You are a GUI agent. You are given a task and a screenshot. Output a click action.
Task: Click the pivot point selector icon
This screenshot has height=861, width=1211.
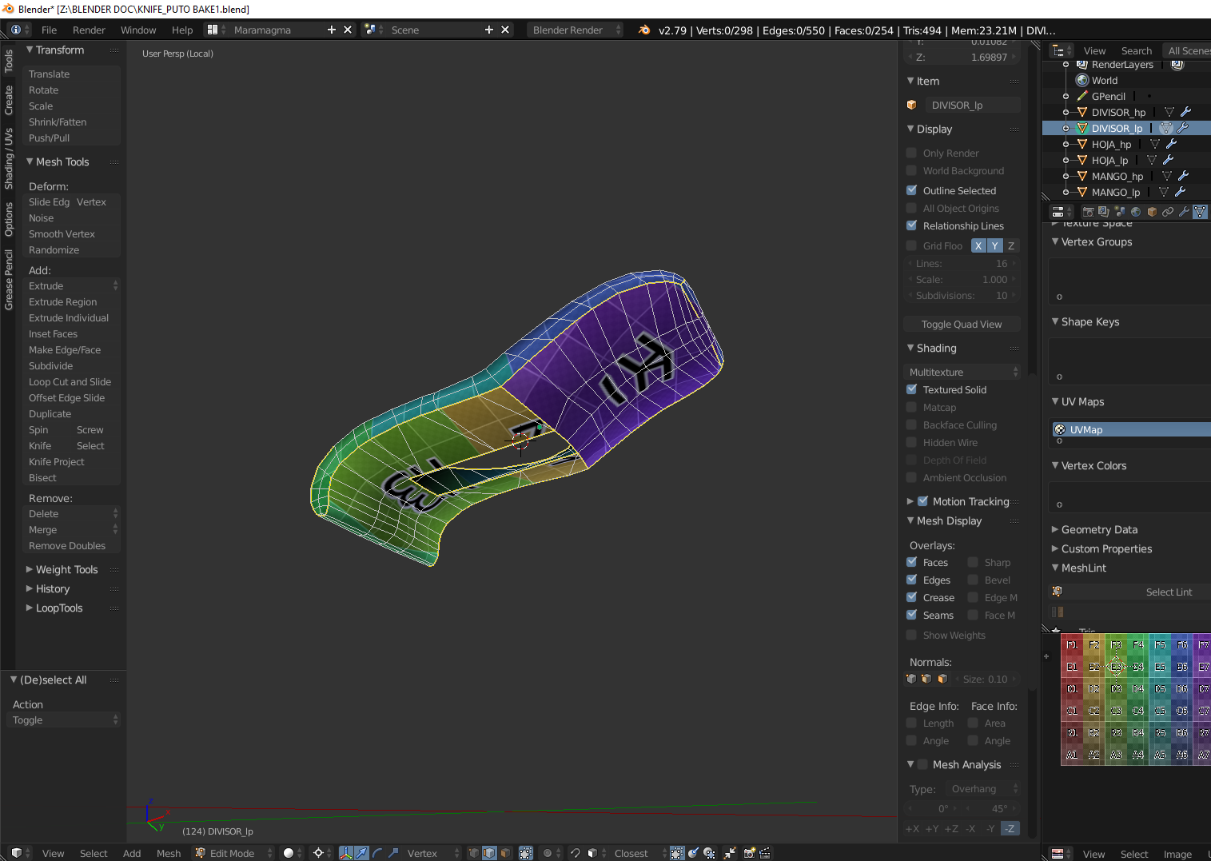[x=318, y=853]
